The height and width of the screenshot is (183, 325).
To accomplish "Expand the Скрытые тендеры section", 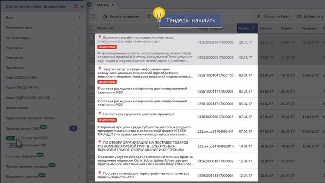I will click(x=43, y=156).
